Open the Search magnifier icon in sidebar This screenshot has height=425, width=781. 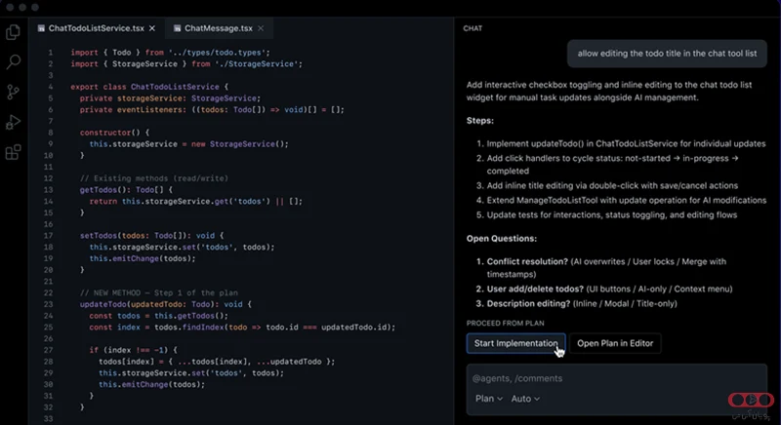pyautogui.click(x=13, y=62)
